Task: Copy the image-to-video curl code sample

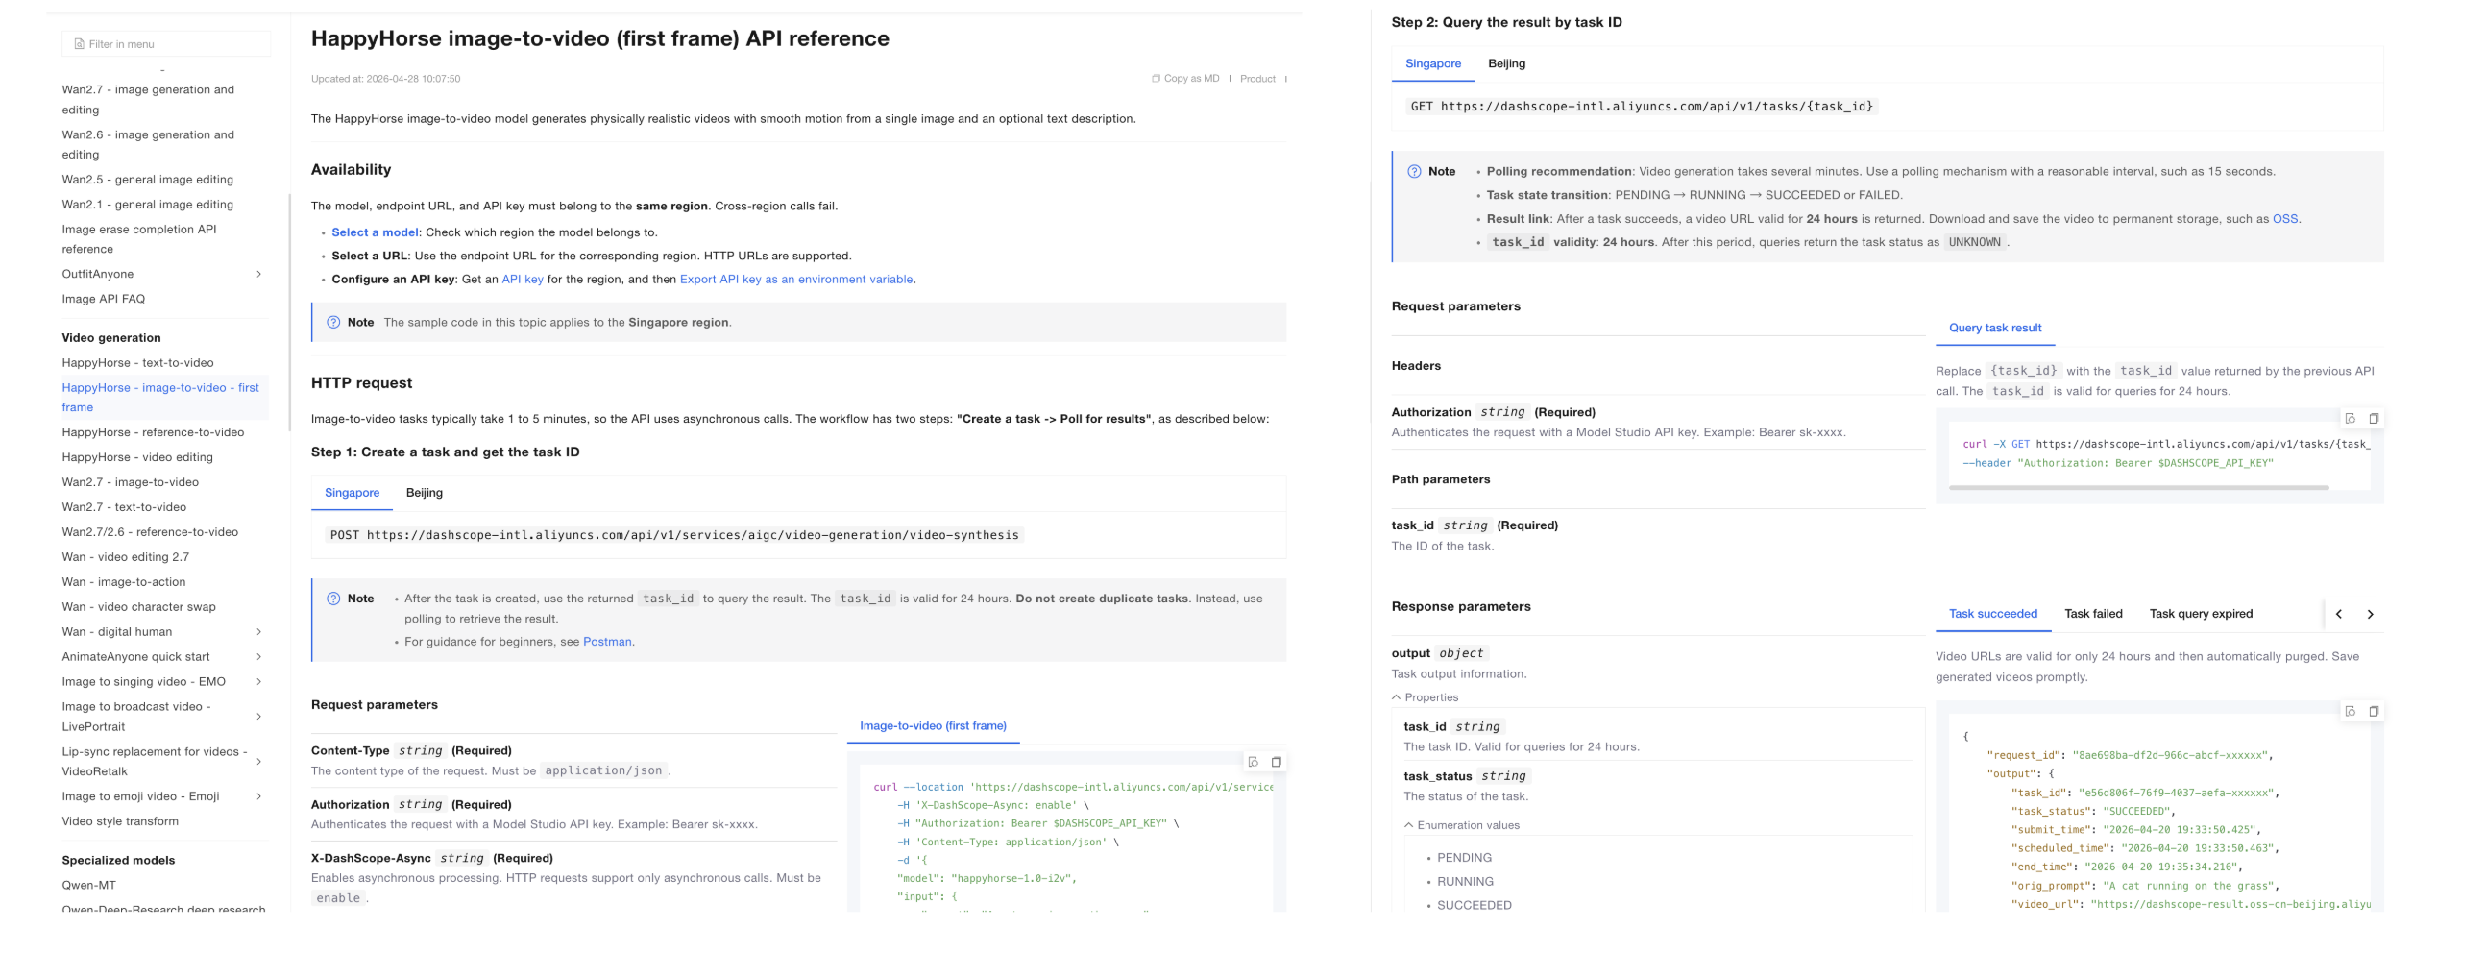Action: pyautogui.click(x=1276, y=763)
